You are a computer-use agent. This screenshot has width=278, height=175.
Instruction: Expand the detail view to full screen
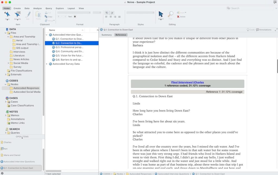[x=276, y=30]
